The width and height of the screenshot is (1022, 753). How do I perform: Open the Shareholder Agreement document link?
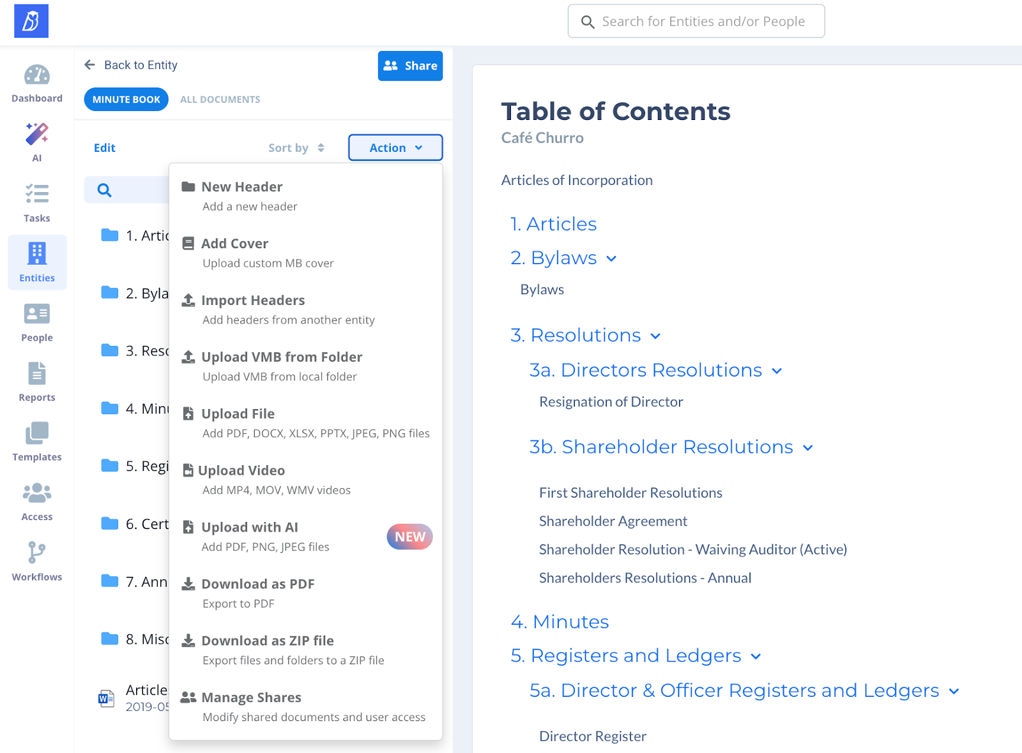(x=613, y=521)
